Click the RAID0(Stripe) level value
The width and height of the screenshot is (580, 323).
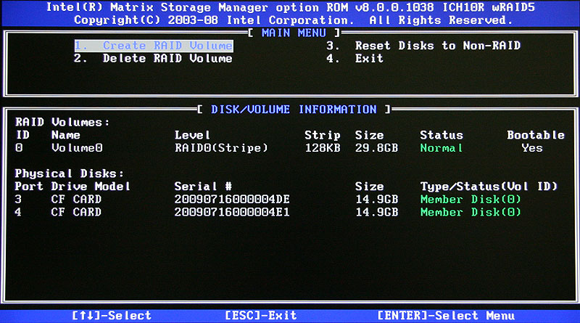coord(221,148)
